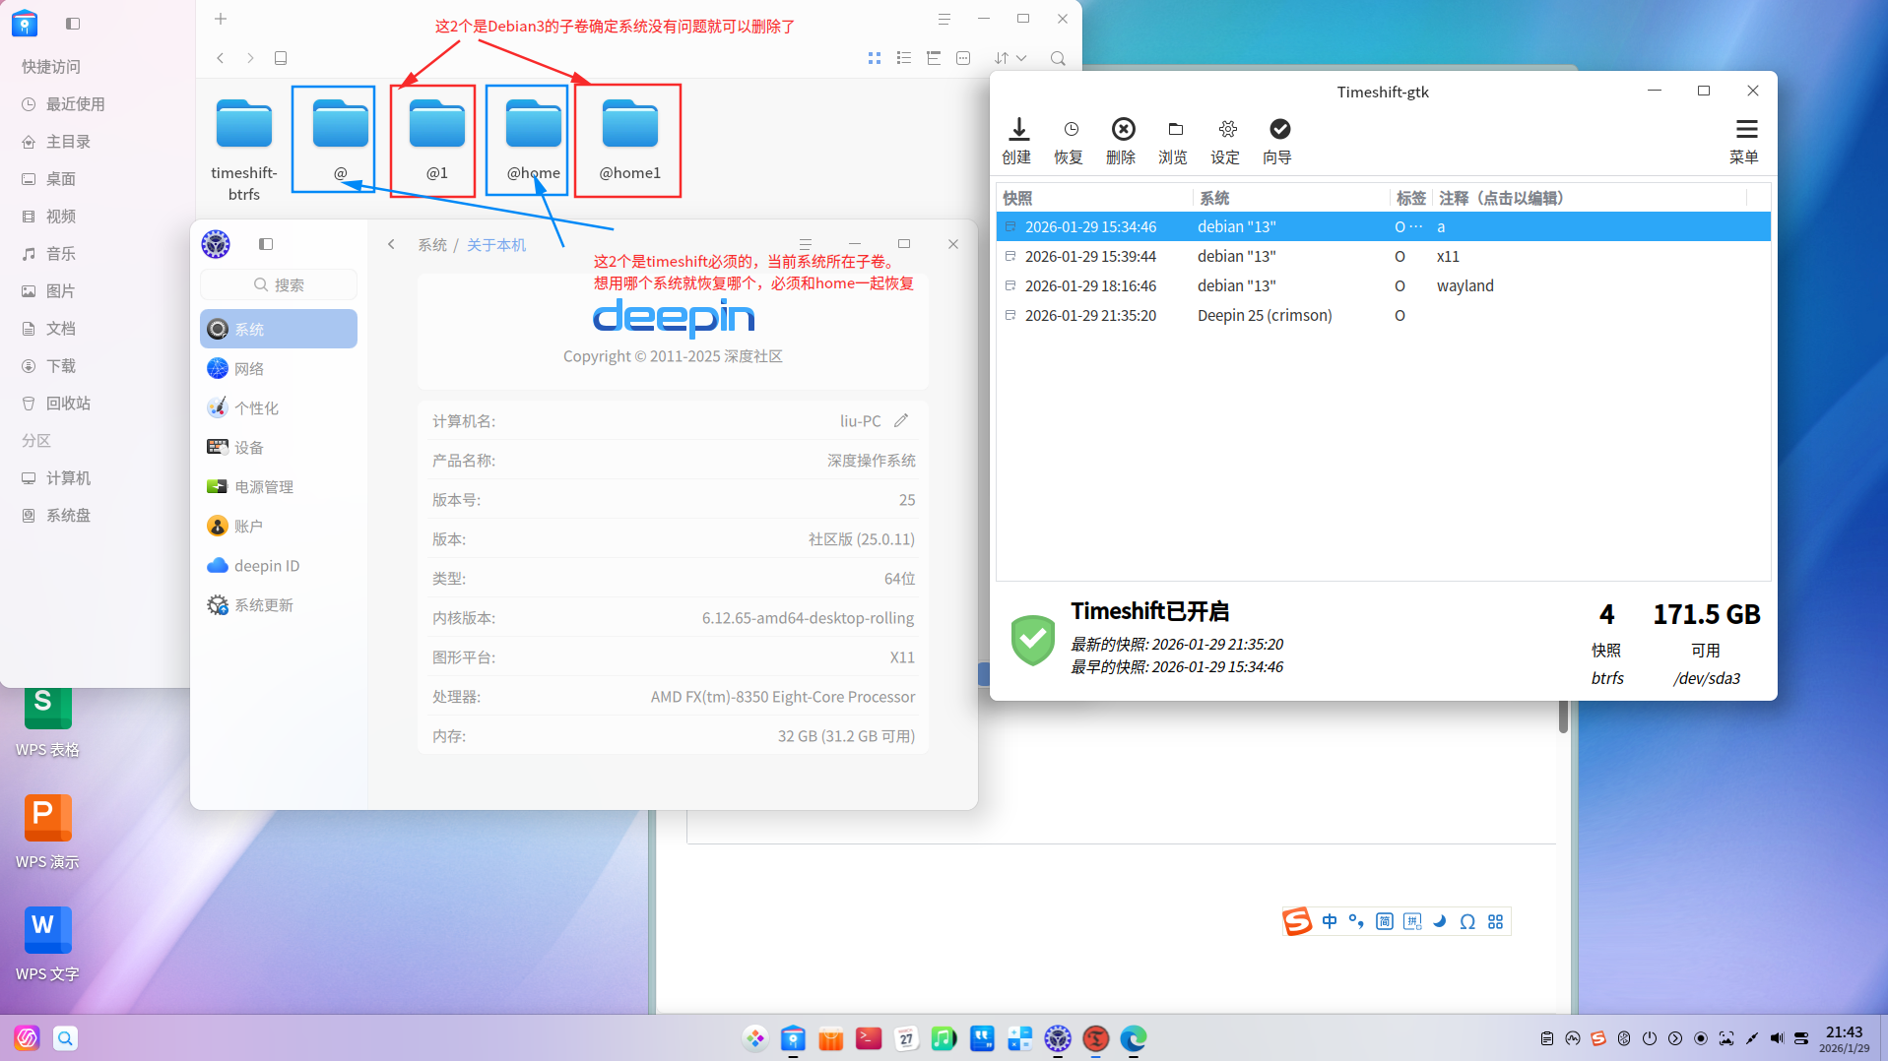
Task: Open file manager sort order dropdown
Action: click(x=1010, y=58)
